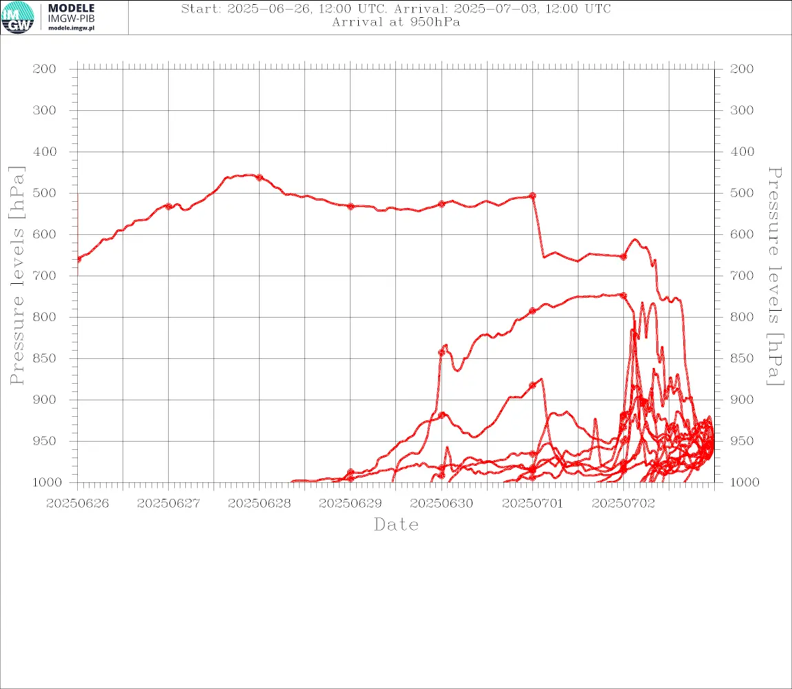This screenshot has width=792, height=689.
Task: Click the x-axis label 20250629
Action: click(x=350, y=504)
